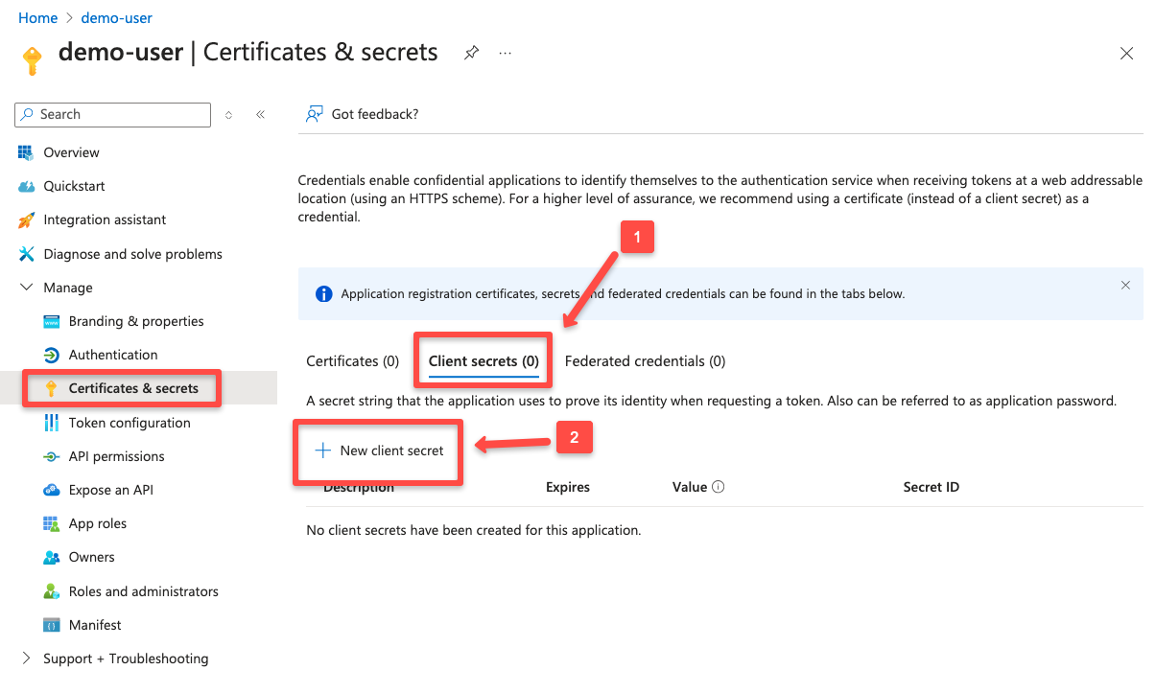Collapse the sidebar with double-chevron arrow
The width and height of the screenshot is (1156, 693).
coord(260,113)
